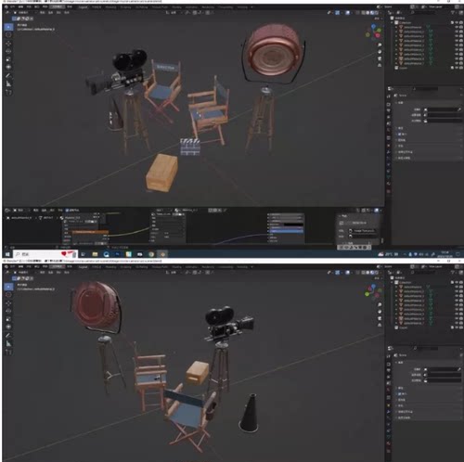Image resolution: width=464 pixels, height=462 pixels.
Task: Toggle the Gravity checkbox in bottom Scene panel
Action: (400, 394)
